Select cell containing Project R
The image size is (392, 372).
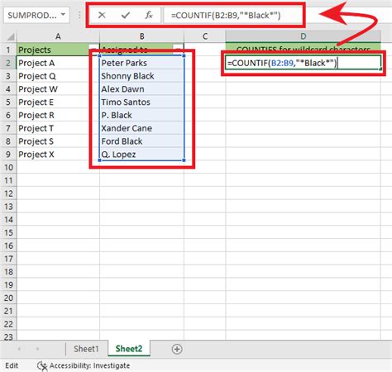58,115
